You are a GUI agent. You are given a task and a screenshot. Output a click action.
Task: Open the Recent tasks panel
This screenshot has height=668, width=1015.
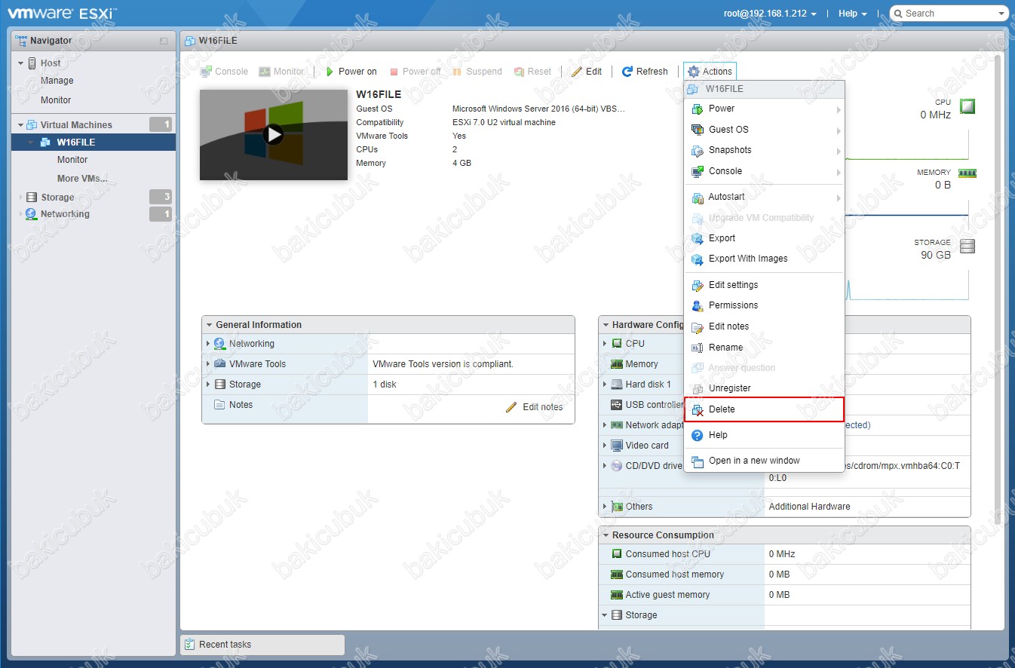pyautogui.click(x=262, y=645)
